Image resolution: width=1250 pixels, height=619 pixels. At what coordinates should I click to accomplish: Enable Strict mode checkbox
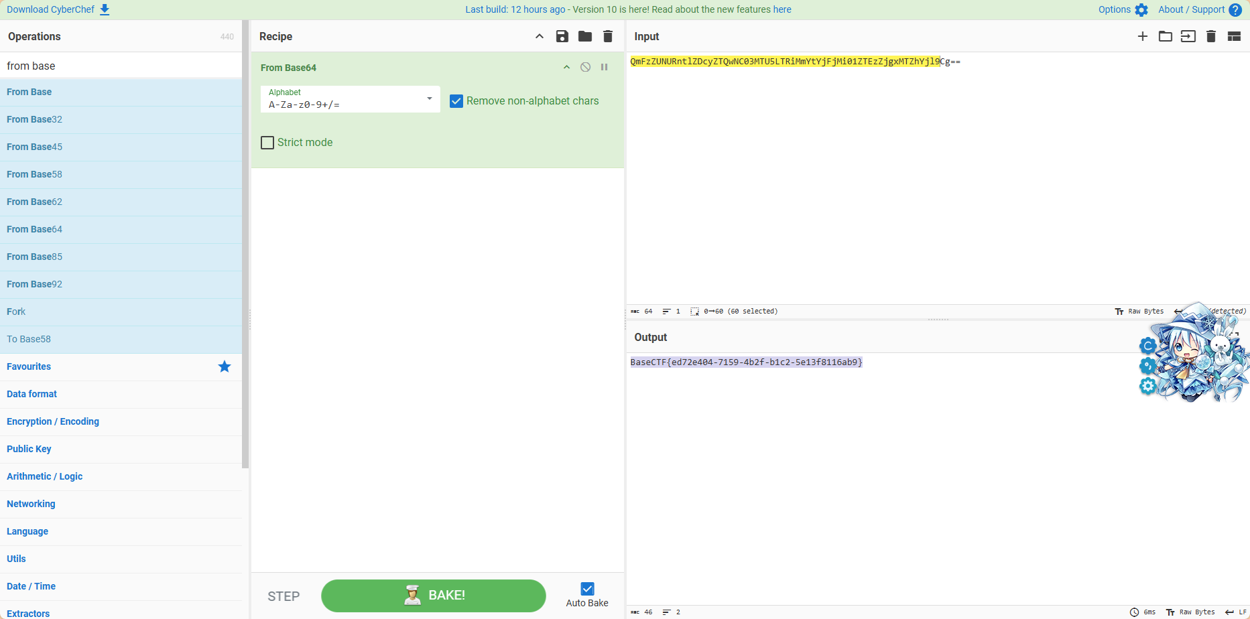point(267,143)
